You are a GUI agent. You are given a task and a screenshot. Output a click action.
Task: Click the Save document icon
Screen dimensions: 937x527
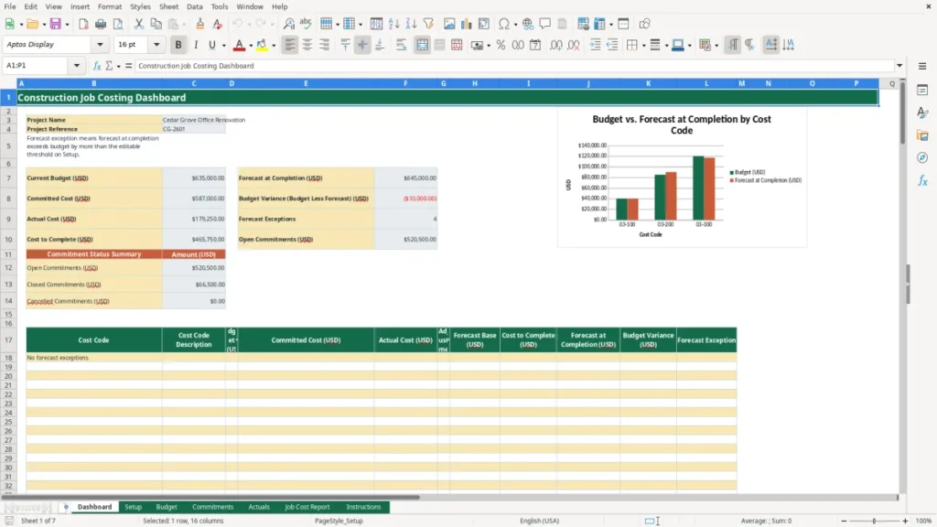(x=56, y=24)
